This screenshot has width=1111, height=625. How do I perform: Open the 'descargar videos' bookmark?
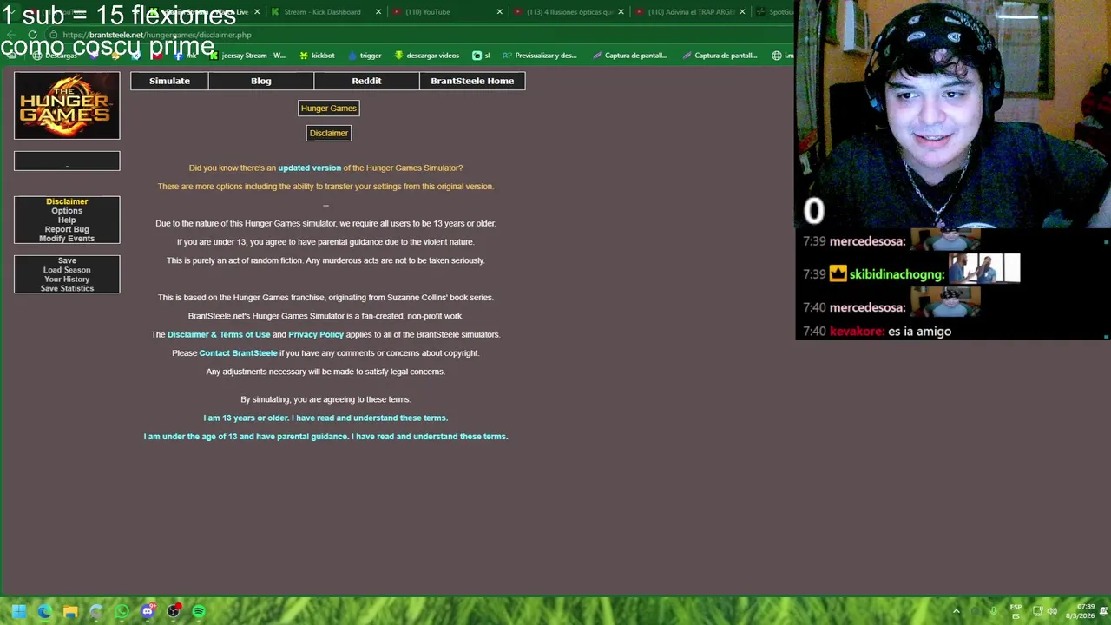click(x=426, y=56)
